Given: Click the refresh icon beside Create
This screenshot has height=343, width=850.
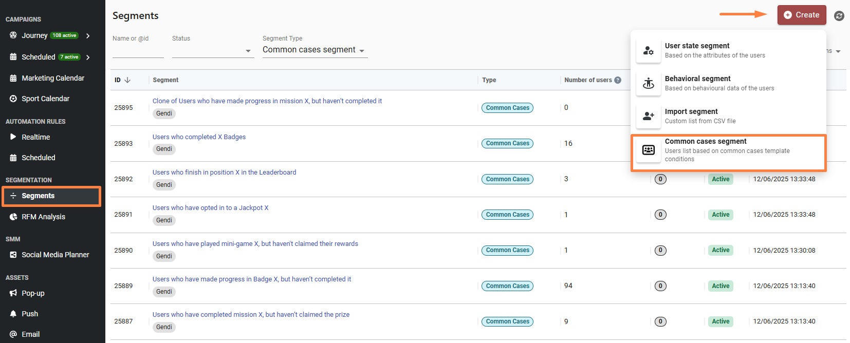Looking at the screenshot, I should coord(839,16).
